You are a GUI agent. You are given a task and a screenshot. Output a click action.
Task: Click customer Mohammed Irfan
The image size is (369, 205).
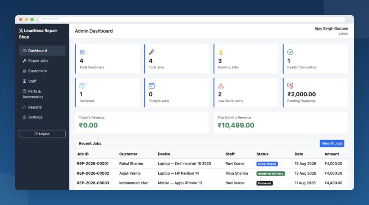pos(134,183)
